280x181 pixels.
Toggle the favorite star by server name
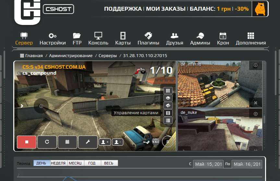tap(19, 67)
